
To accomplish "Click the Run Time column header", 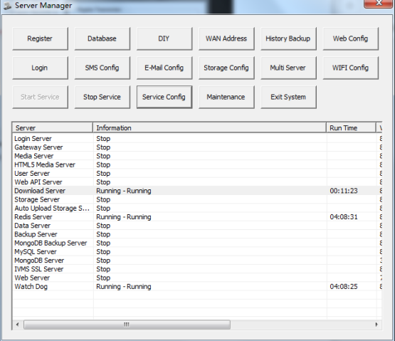I will [351, 127].
